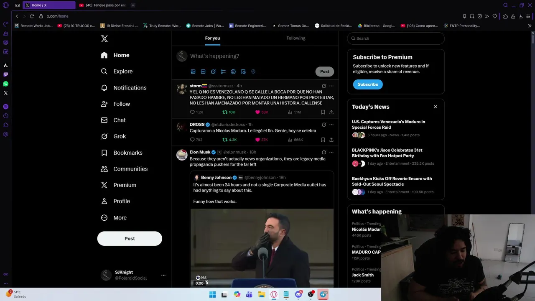Open browser downloads icon

tap(521, 16)
